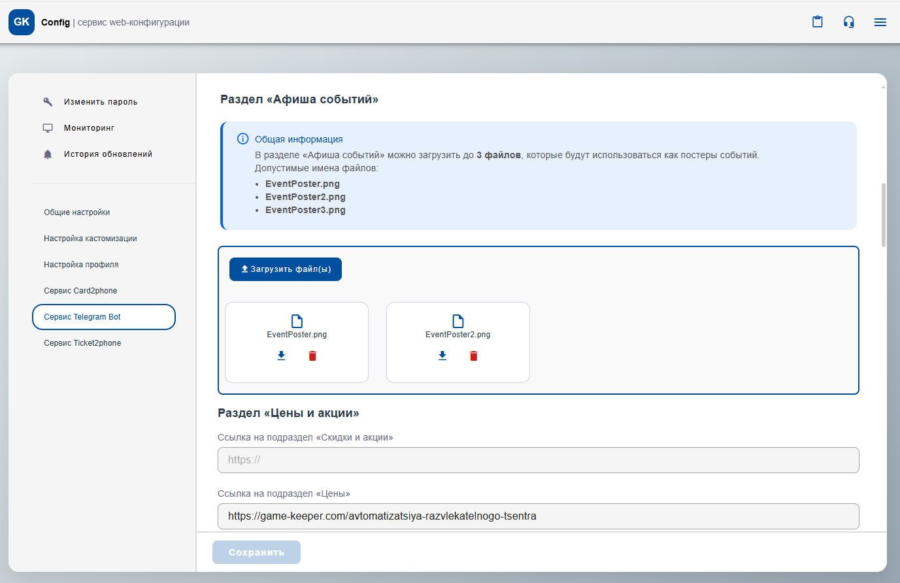Screen dimensions: 900x583
Task: Click the Загрузить файл(ы) upload button
Action: point(286,269)
